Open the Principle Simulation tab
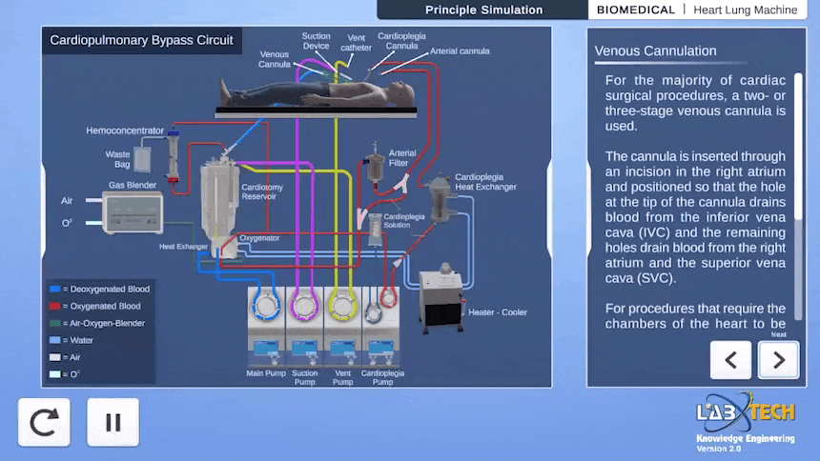This screenshot has width=820, height=461. pos(483,10)
